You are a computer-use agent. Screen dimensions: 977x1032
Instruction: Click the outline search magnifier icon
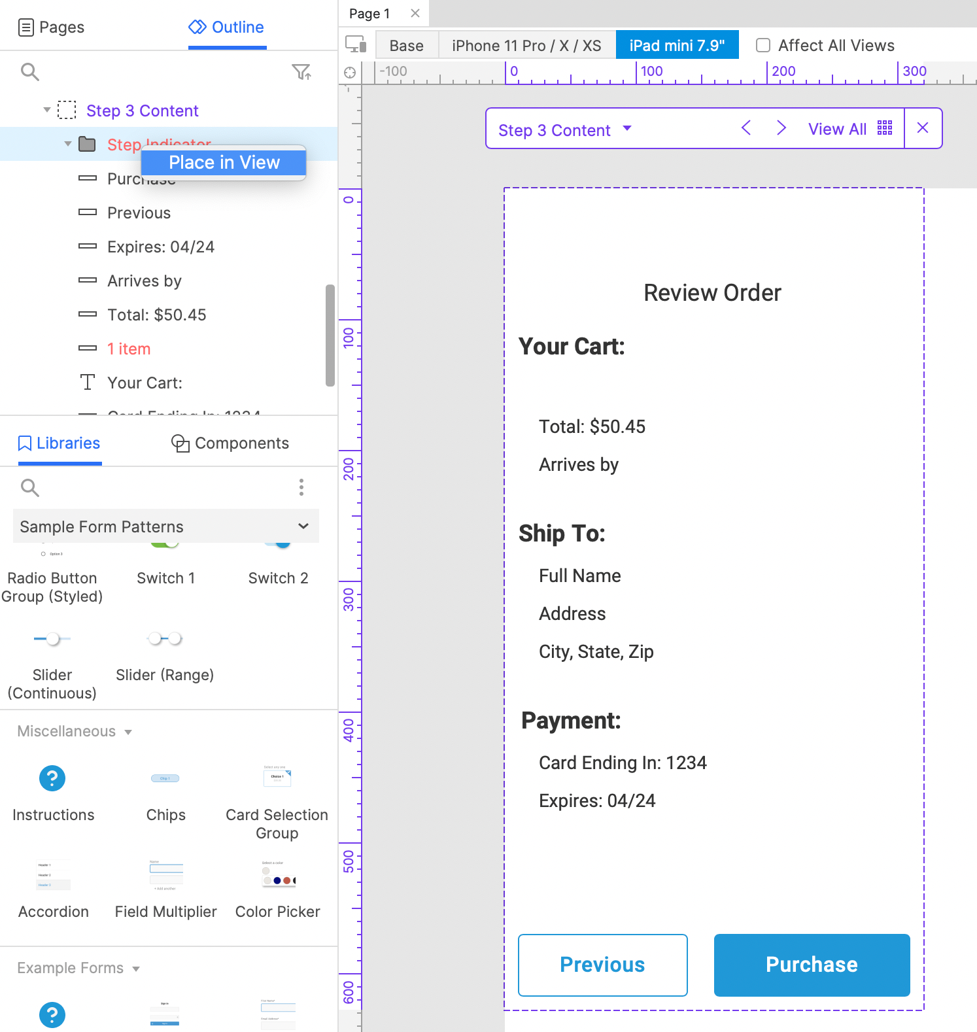tap(30, 72)
